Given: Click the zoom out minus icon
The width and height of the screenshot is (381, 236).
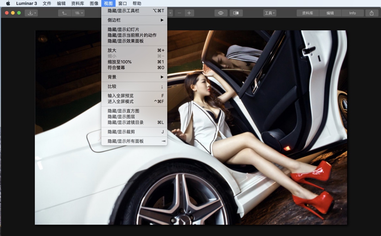Looking at the screenshot, I should [x=179, y=13].
